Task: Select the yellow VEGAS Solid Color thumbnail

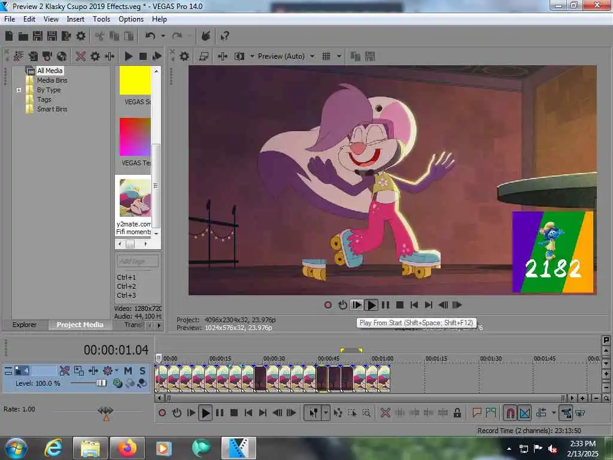Action: 135,80
